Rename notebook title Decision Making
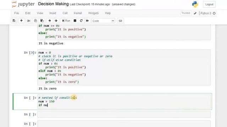Viewport: 227px width, 127px height. [53, 4]
